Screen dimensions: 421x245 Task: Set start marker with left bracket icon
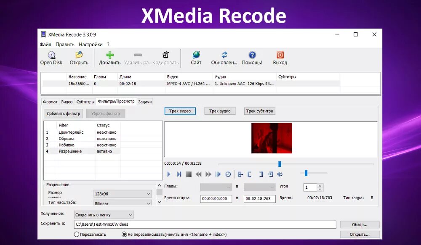(250, 174)
